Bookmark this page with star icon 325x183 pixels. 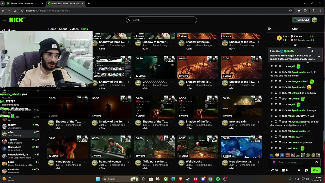point(290,11)
